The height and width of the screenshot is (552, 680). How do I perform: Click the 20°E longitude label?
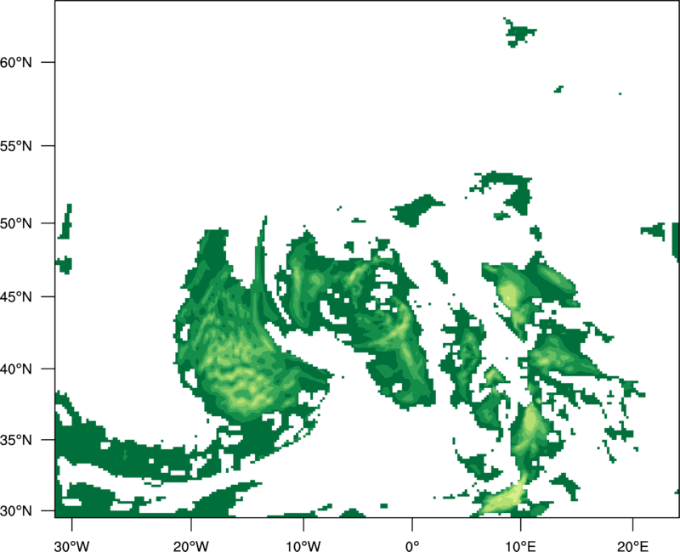(x=632, y=546)
